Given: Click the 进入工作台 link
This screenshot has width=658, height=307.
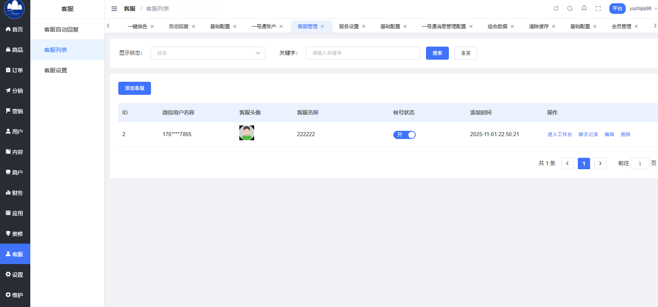Looking at the screenshot, I should 559,134.
